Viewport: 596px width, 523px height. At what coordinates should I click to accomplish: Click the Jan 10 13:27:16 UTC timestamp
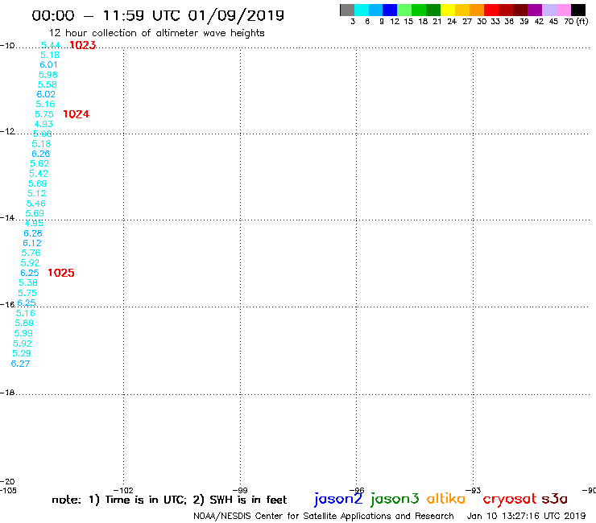[526, 517]
